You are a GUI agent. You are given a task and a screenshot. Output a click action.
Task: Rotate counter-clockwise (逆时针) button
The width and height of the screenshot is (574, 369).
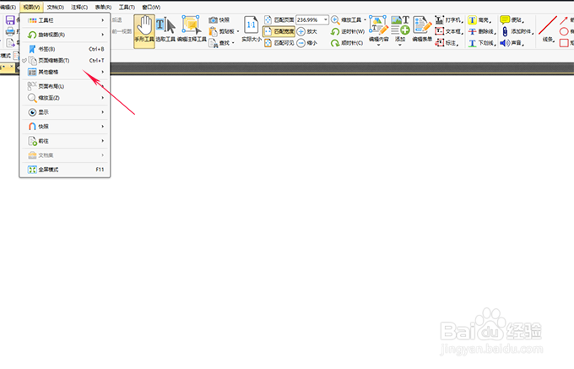(x=348, y=31)
